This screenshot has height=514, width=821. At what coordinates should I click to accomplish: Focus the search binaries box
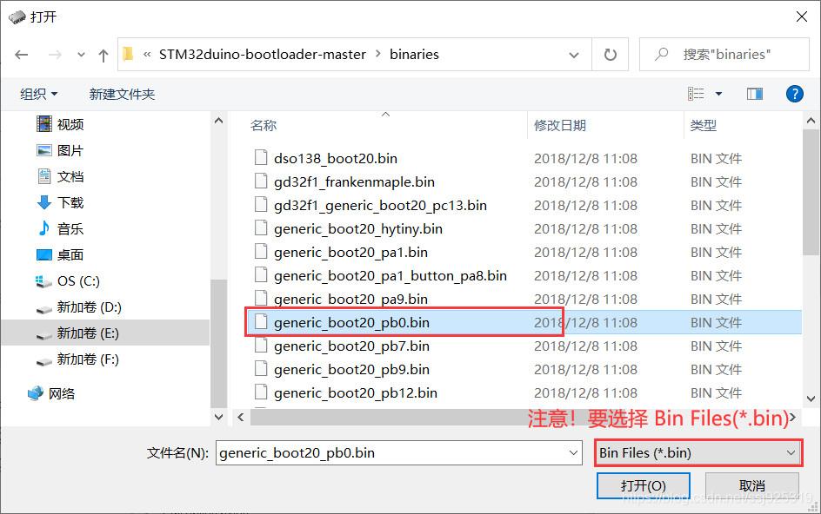724,55
